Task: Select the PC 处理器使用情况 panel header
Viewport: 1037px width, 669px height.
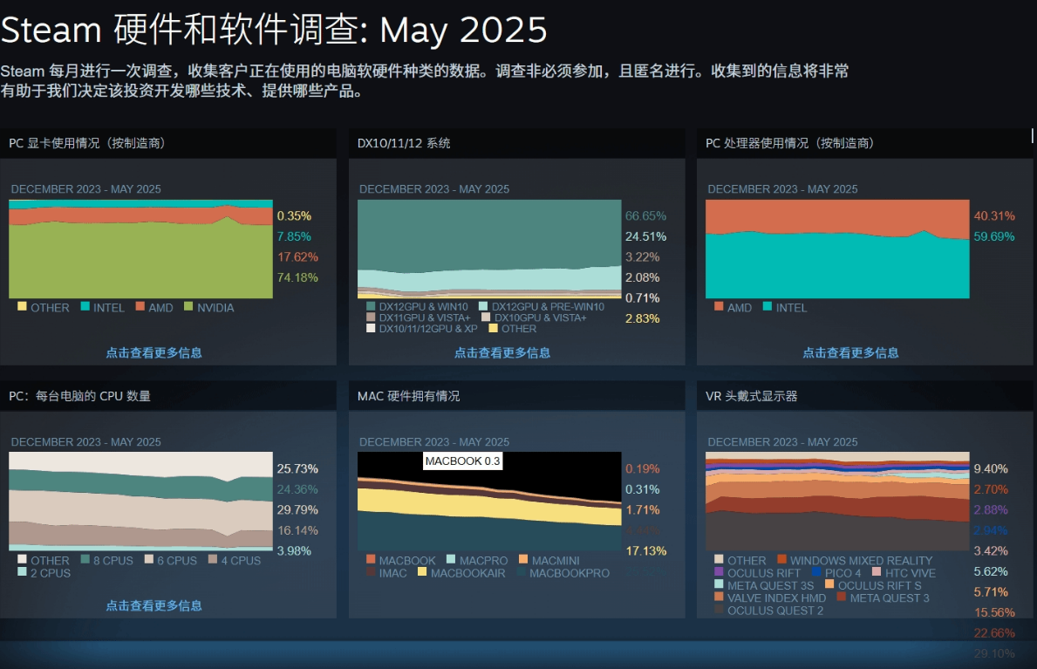Action: [x=865, y=143]
